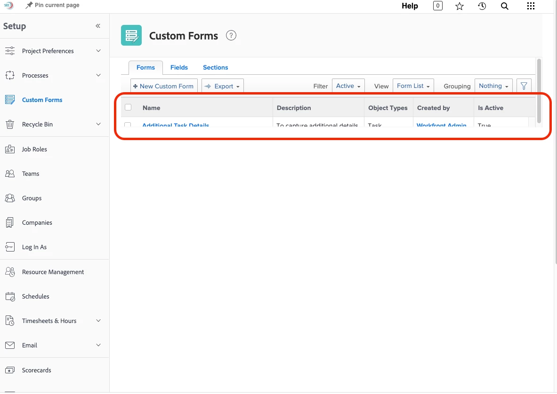Click the Teams people icon

(x=10, y=173)
